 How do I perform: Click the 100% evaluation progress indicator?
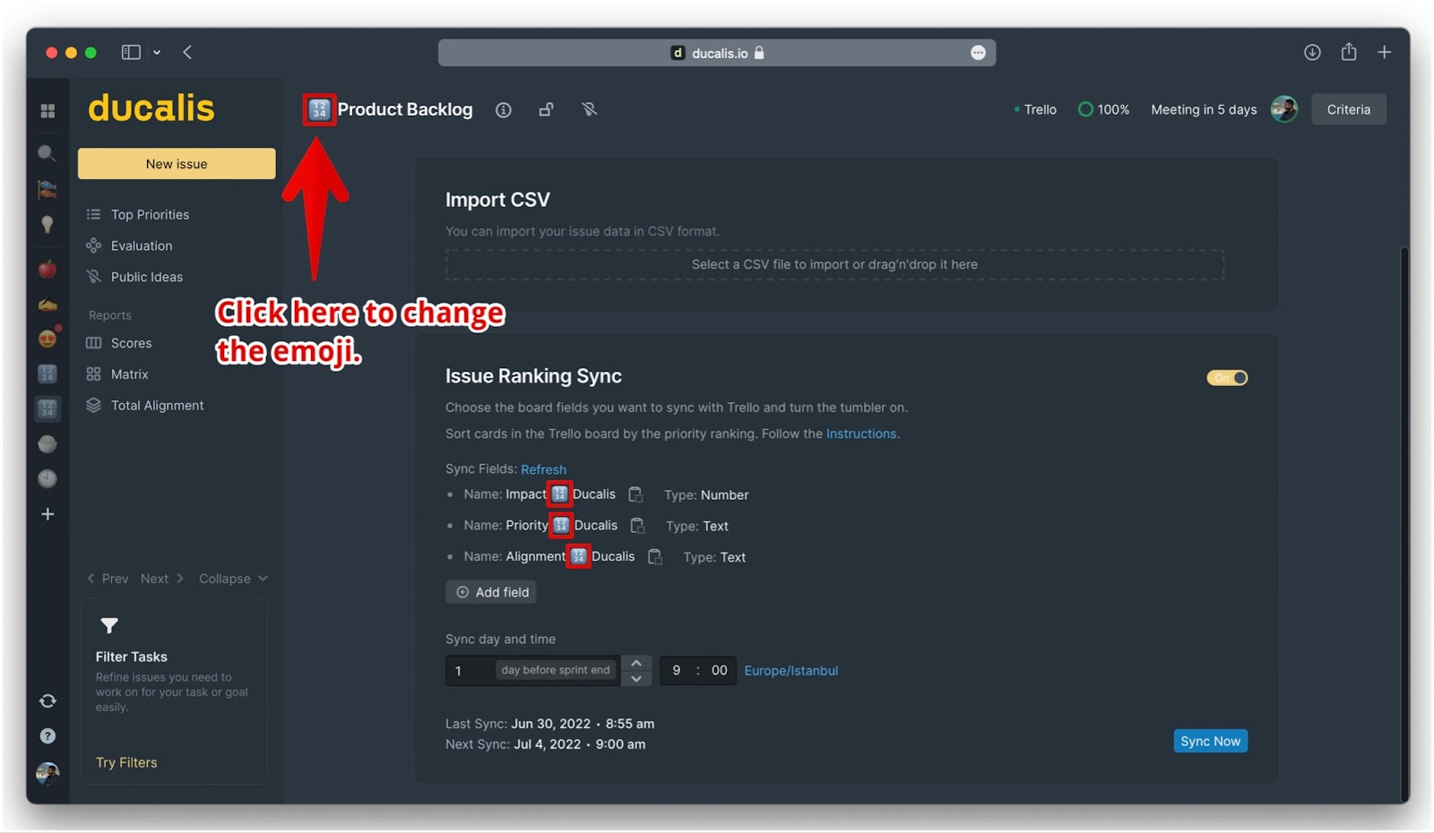click(1103, 109)
